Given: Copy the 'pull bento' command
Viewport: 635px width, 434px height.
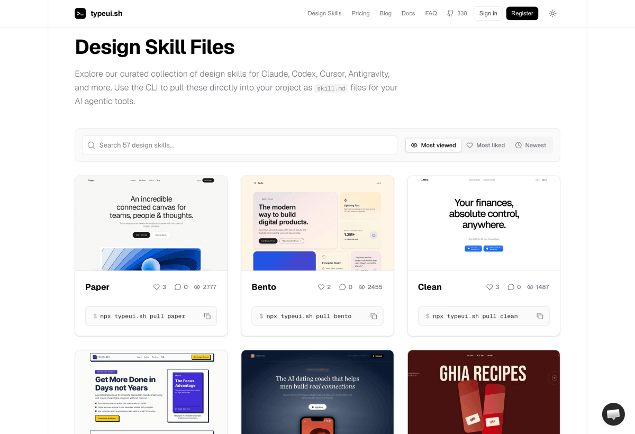Looking at the screenshot, I should click(x=374, y=316).
